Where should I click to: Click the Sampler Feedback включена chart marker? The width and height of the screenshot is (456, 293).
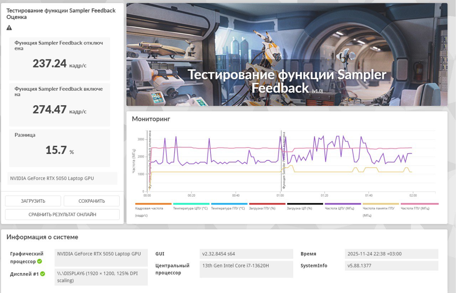tap(284, 160)
